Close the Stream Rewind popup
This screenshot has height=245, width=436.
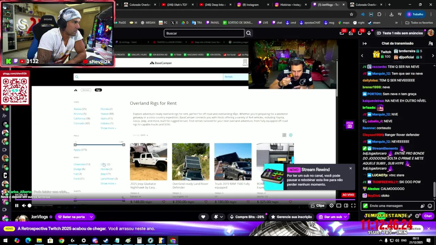[x=351, y=168]
